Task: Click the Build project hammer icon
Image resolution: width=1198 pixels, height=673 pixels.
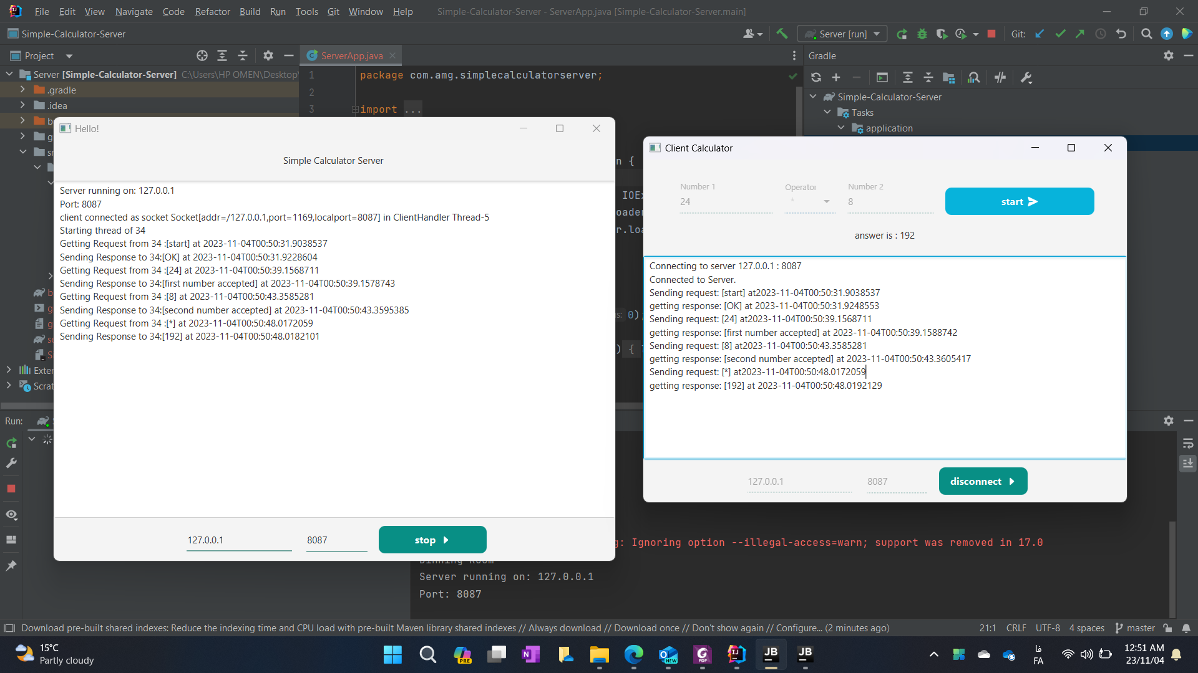Action: [x=782, y=34]
